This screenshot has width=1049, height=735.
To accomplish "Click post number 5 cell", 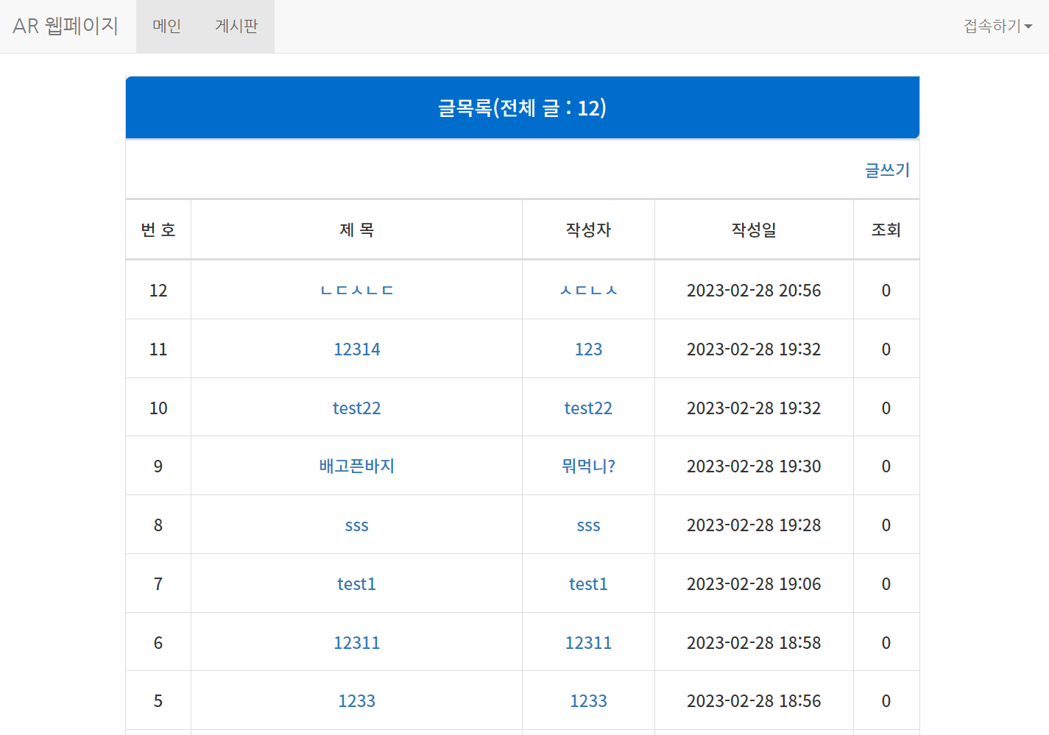I will pos(158,700).
